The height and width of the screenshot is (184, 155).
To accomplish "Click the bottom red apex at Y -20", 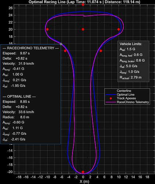I will pyautogui.click(x=83, y=172).
